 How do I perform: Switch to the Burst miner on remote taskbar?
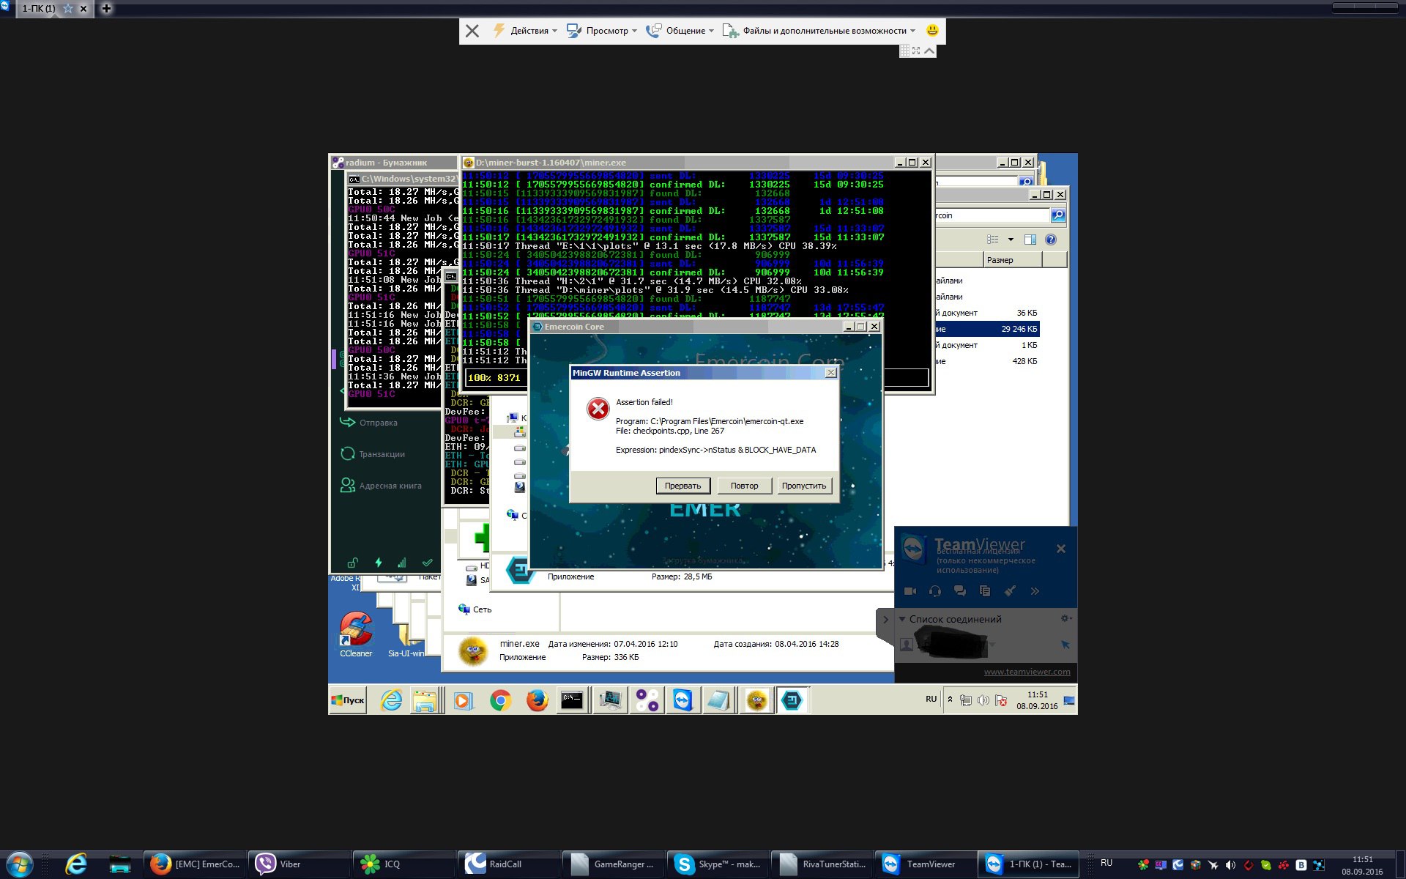756,700
